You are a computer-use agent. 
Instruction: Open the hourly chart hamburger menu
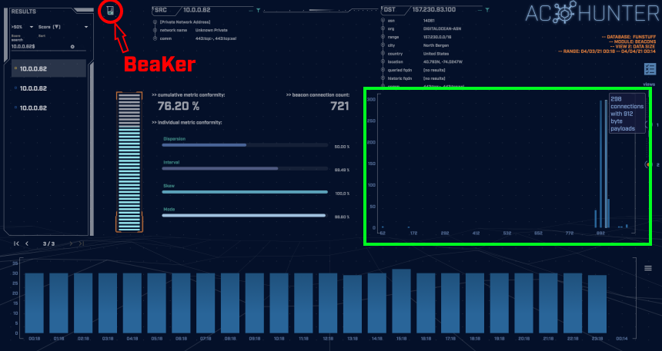click(648, 268)
